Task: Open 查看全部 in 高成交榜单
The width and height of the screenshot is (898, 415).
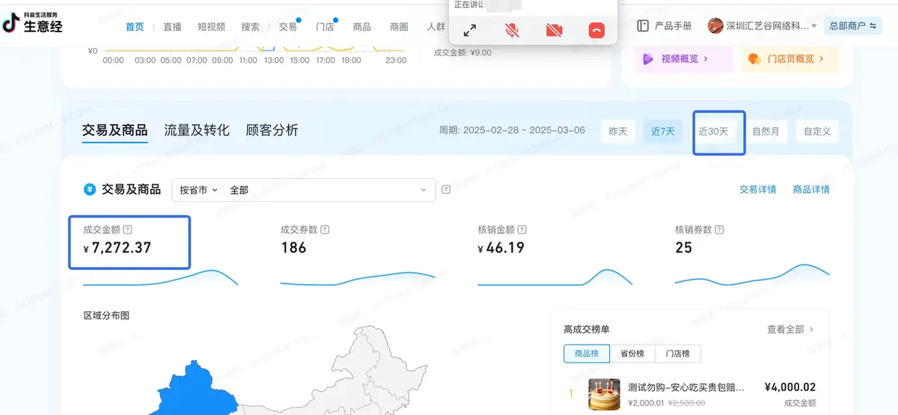Action: click(x=789, y=329)
